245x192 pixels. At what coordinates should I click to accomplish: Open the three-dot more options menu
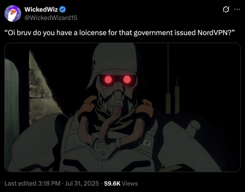[x=237, y=10]
